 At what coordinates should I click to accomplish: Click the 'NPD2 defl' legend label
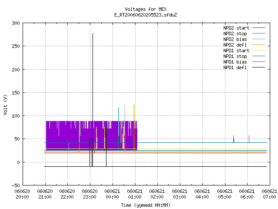point(235,45)
